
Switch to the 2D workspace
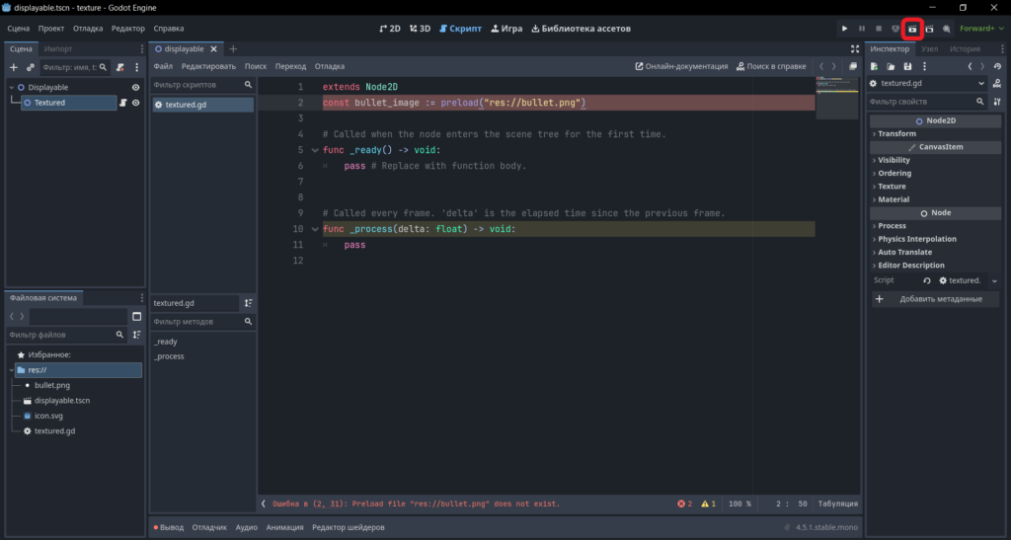[389, 29]
